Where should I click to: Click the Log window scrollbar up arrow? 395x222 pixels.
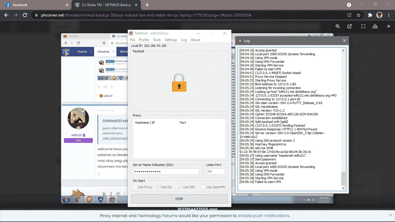coord(343,51)
